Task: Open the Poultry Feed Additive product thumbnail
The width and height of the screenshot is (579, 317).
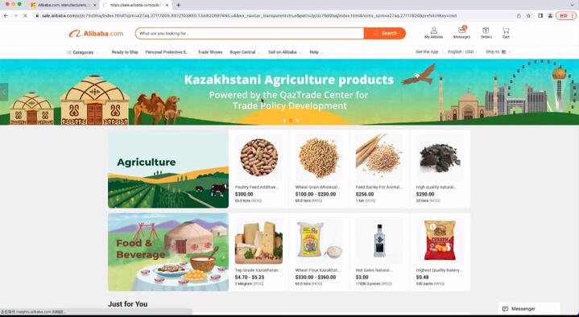Action: tap(258, 157)
